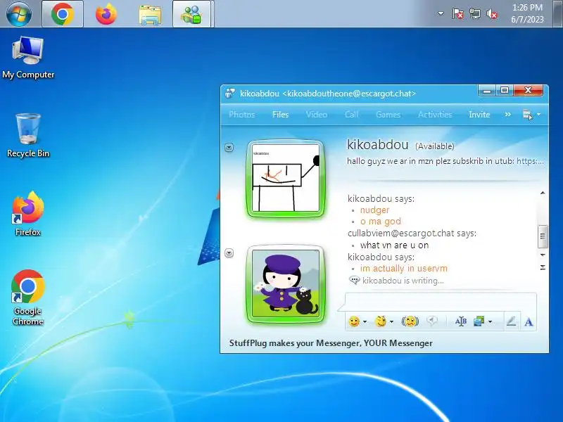Open the Games toolbar item
The height and width of the screenshot is (422, 563).
pyautogui.click(x=388, y=115)
